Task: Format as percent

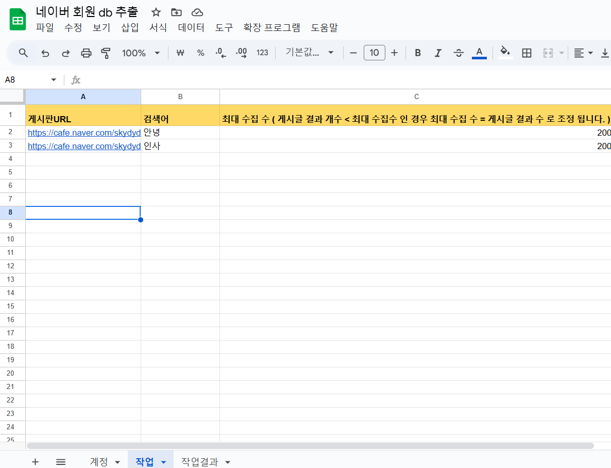Action: click(201, 53)
